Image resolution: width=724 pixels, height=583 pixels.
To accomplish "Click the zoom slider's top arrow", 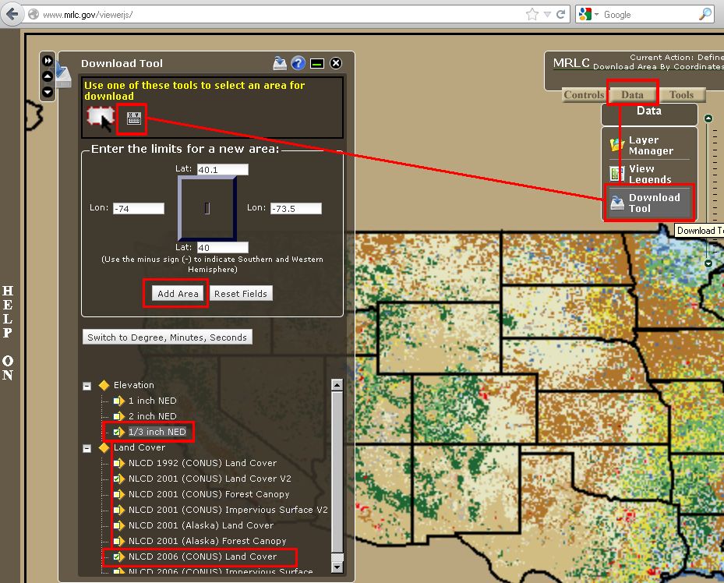I will click(x=708, y=119).
